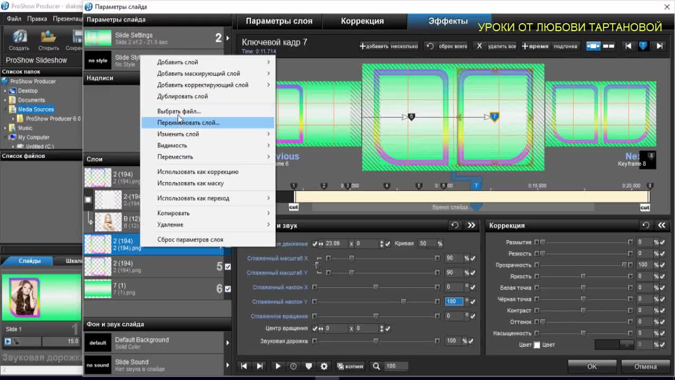Toggle visibility checkbox of layer 5
Viewport: 675px width, 380px height.
pos(228,267)
